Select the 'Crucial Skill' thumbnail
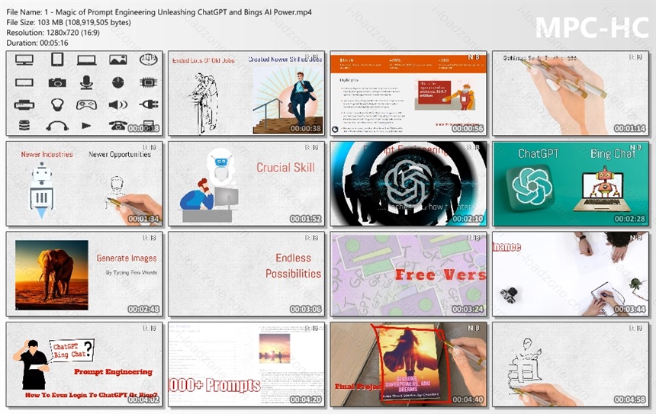The height and width of the screenshot is (414, 656). pos(246,184)
